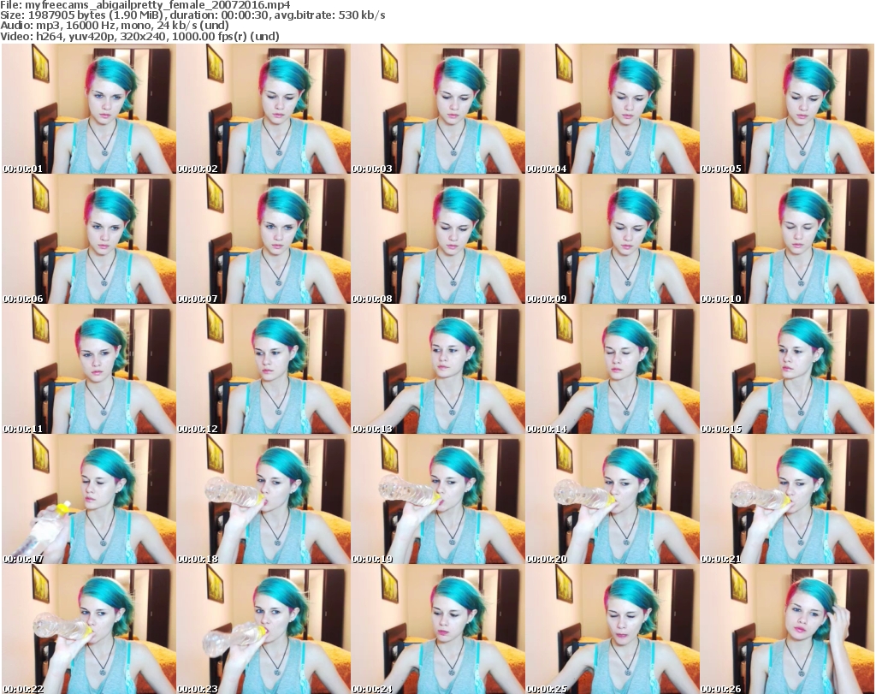Click the frame stamped 00:00:01
The image size is (876, 694).
89,109
